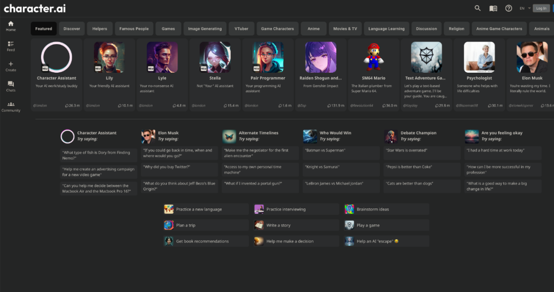Choose the "Batman vs Superman" prompt
554x292 pixels.
pos(341,153)
